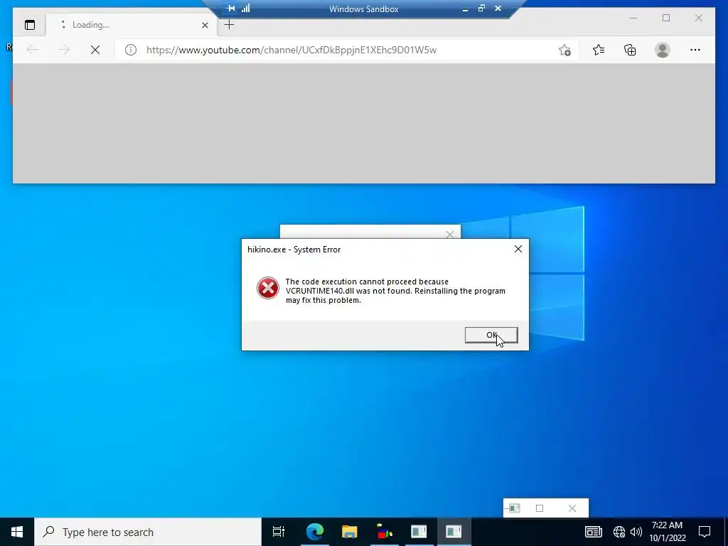Image resolution: width=728 pixels, height=546 pixels.
Task: Minimize the Edge browser window
Action: pyautogui.click(x=633, y=18)
